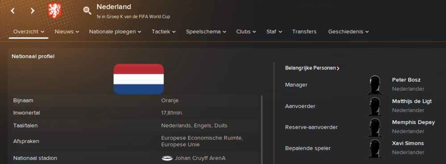Open the Transfers tab
Viewport: 446px width, 164px height.
[304, 32]
